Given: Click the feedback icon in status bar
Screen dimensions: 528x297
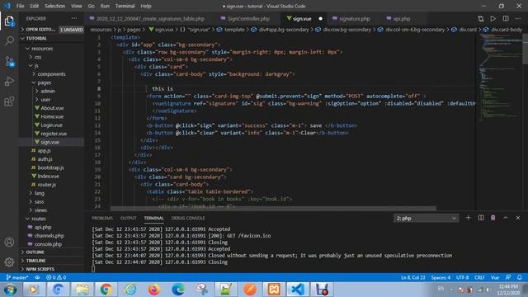Looking at the screenshot, I should pos(508,277).
